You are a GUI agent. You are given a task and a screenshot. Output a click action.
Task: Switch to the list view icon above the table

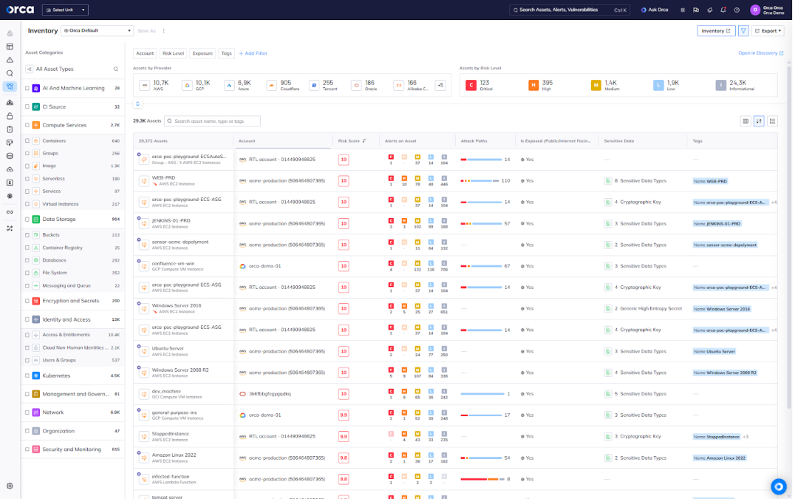(773, 120)
